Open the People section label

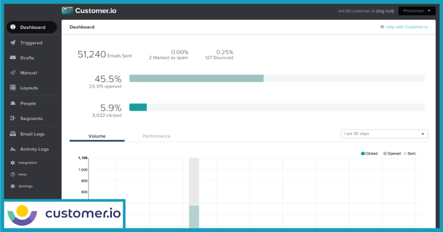[28, 103]
